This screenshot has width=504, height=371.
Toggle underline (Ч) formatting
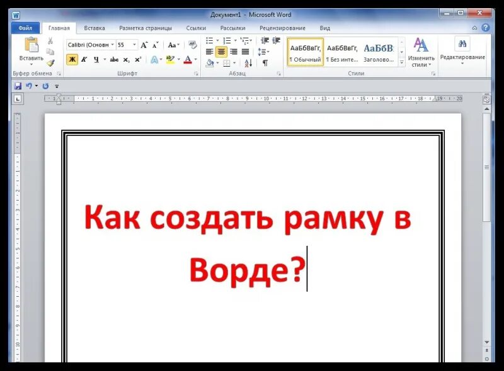point(96,59)
